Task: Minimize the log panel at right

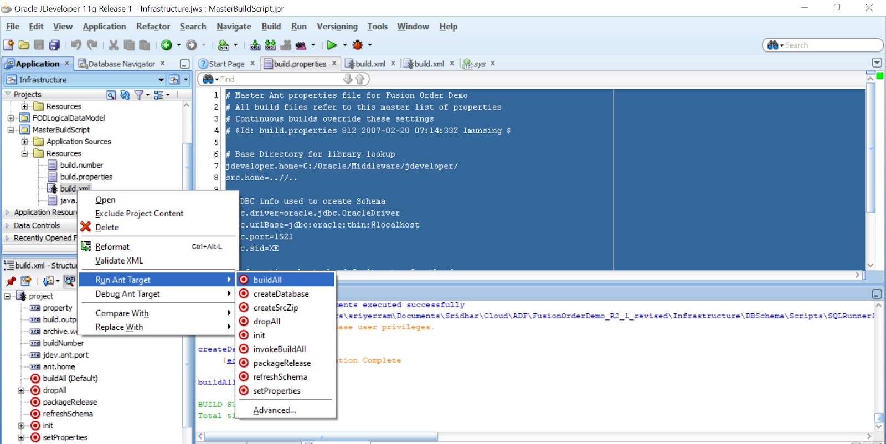Action: (877, 294)
